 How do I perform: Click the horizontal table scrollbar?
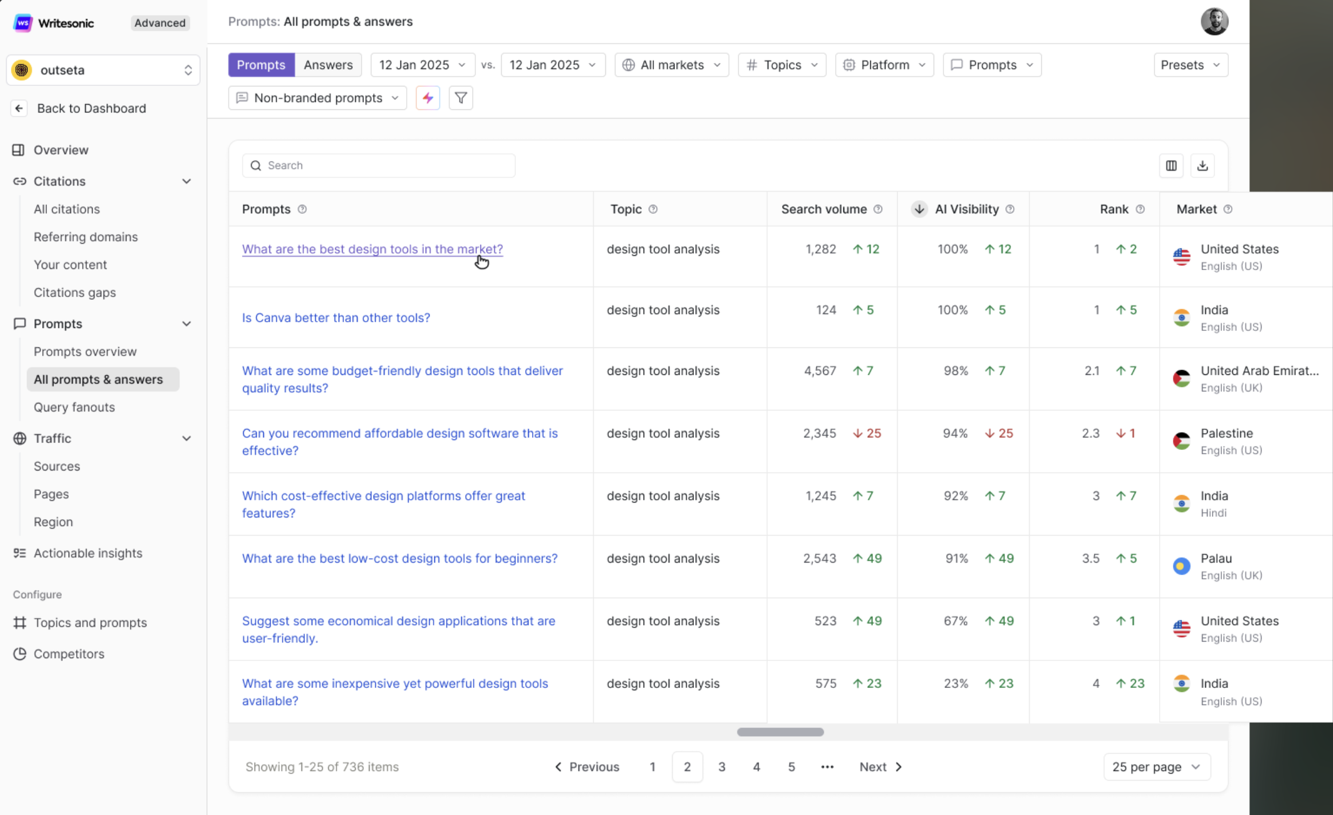click(780, 732)
